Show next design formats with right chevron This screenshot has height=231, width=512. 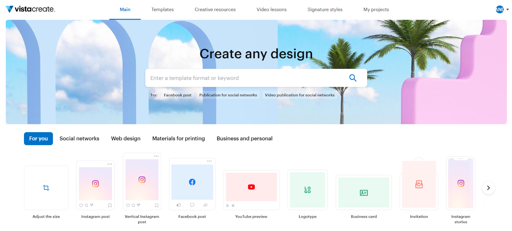[488, 188]
